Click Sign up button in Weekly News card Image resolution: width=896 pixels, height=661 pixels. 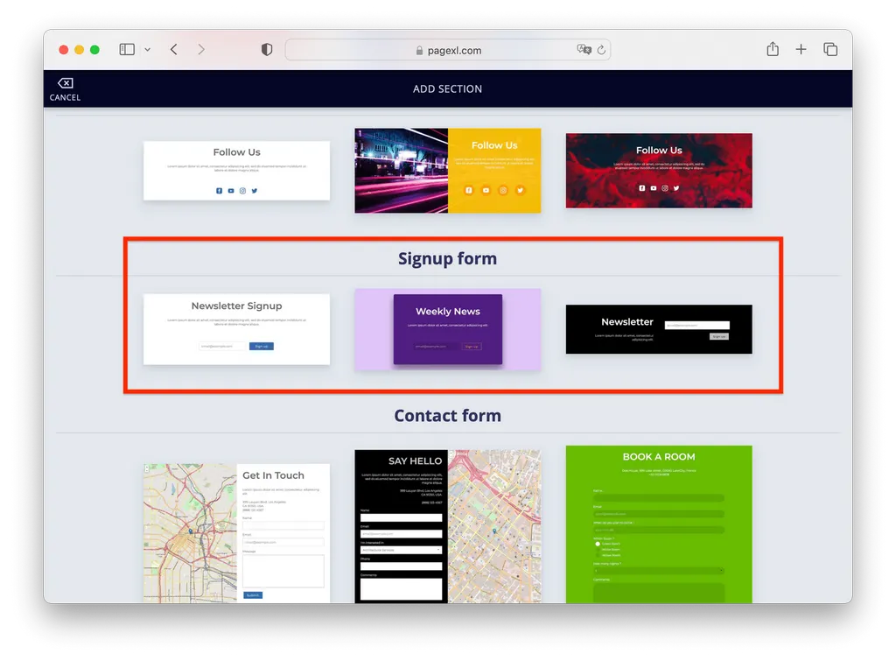[x=472, y=347]
